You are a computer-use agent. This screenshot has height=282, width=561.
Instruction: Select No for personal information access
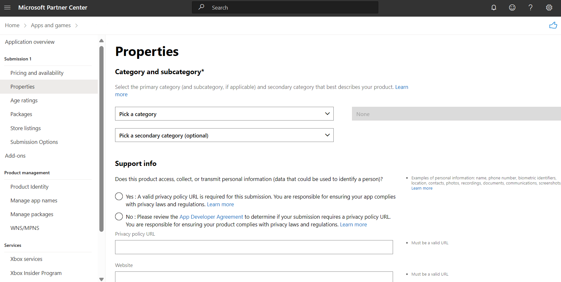(119, 216)
